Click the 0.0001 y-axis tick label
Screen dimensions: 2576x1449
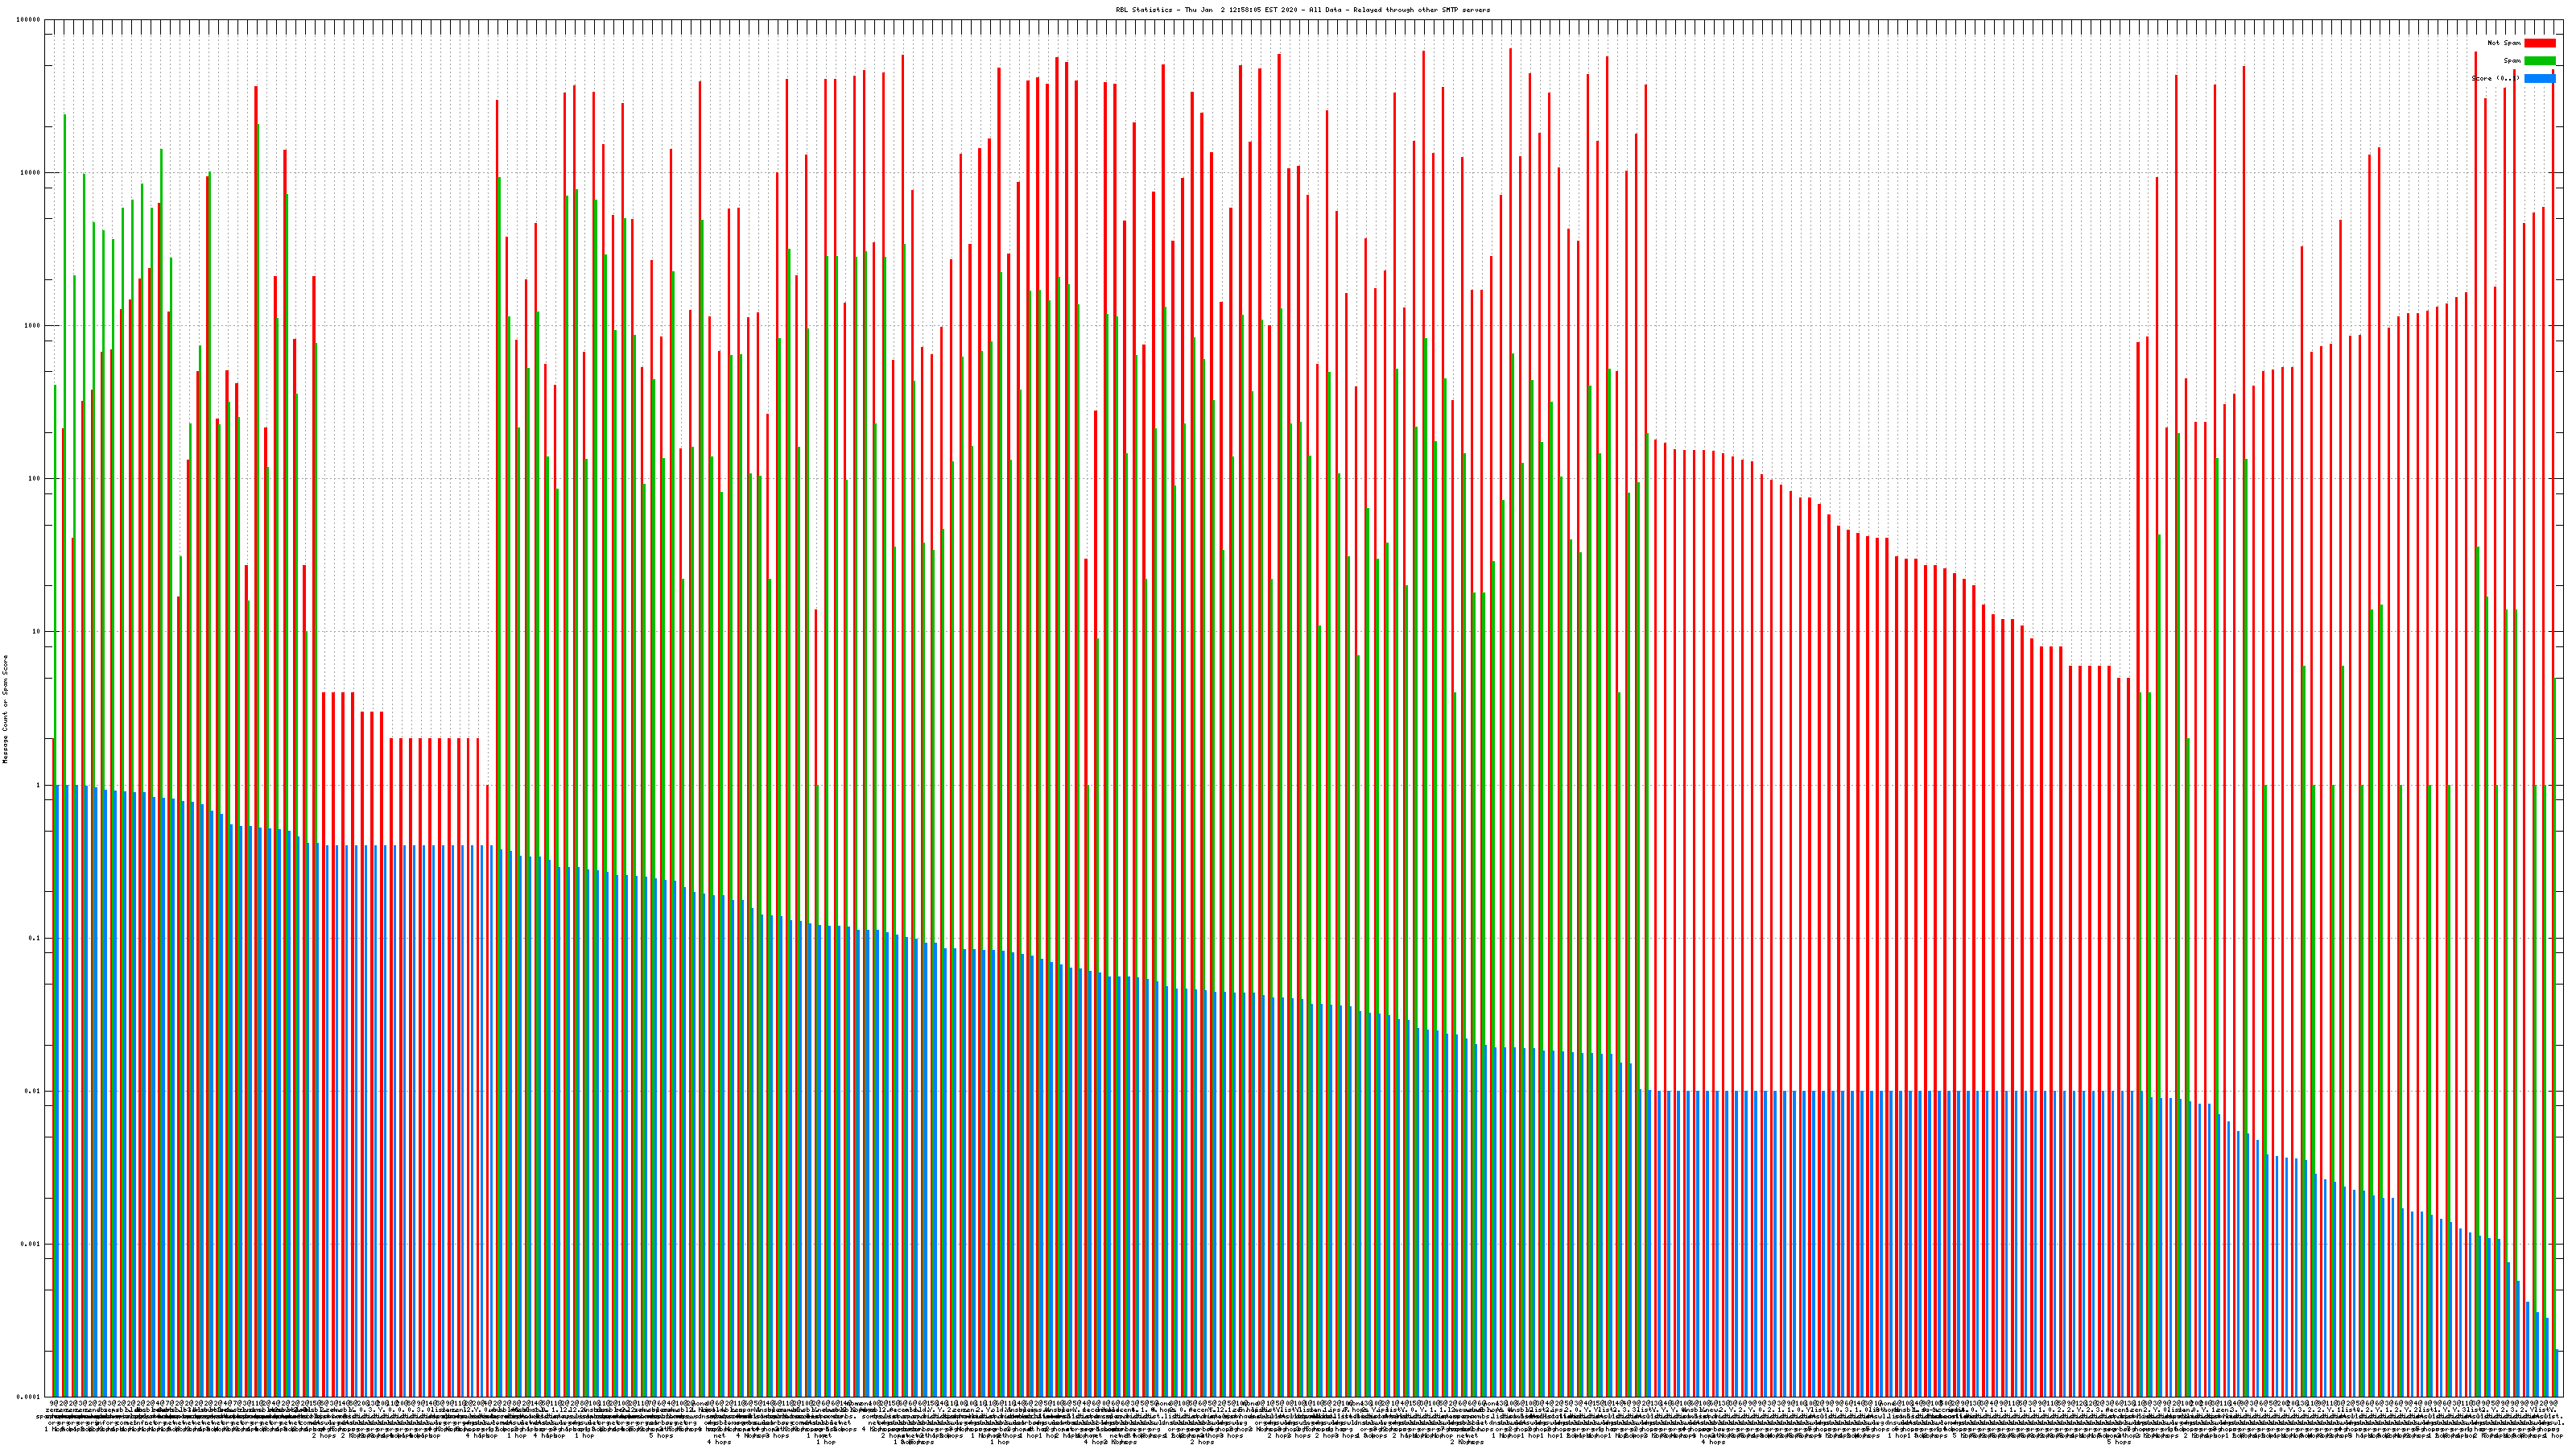point(29,1397)
